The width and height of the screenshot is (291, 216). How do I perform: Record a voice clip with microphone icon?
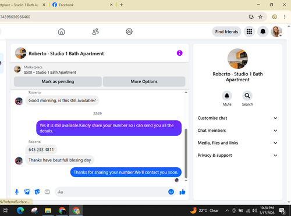[17, 192]
